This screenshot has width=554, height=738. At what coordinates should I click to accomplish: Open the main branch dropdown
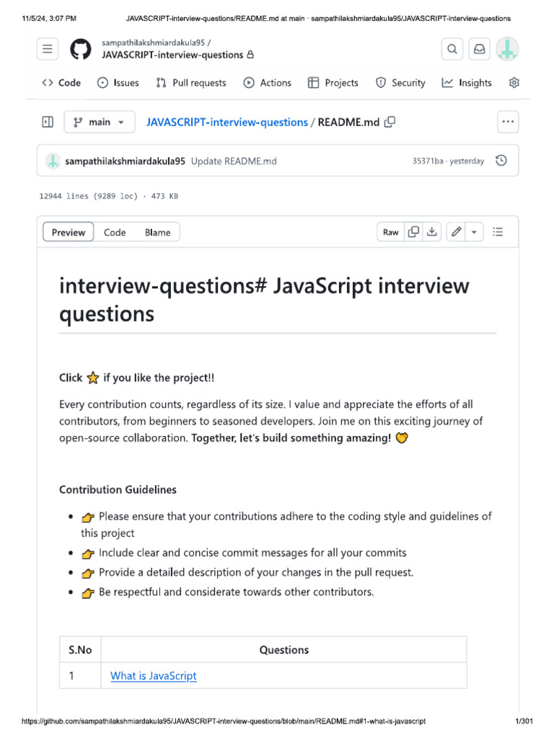pyautogui.click(x=99, y=123)
